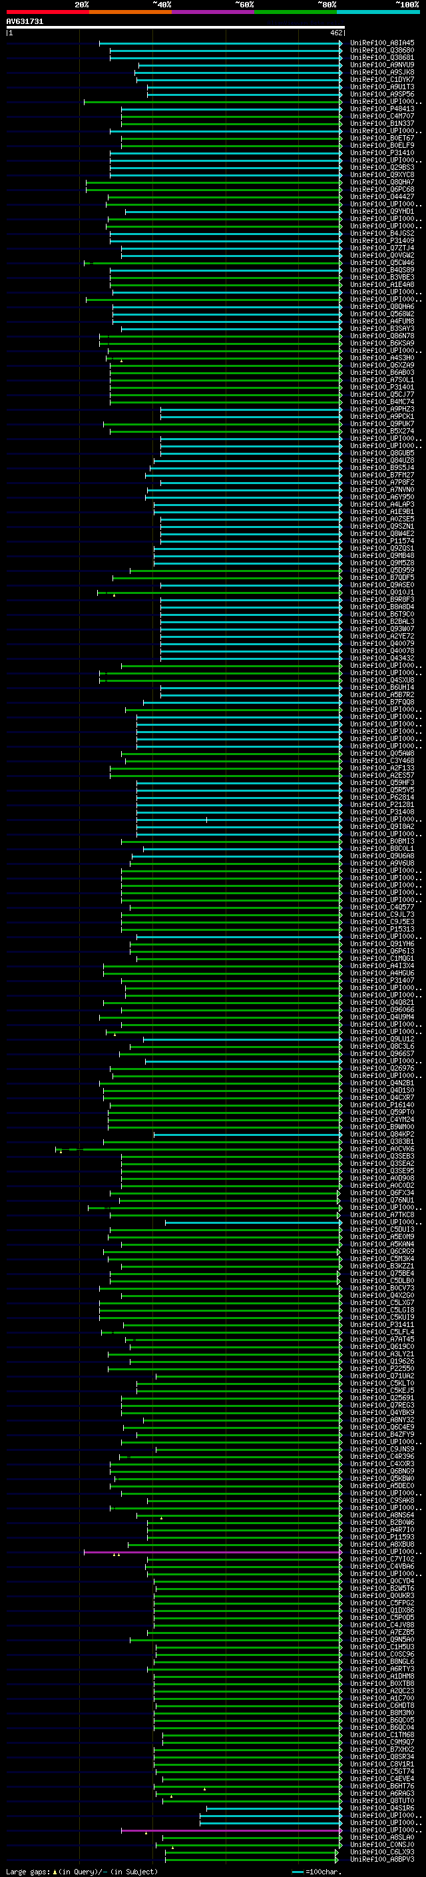Click the alignment bar for UniRef100_A9SP56

pos(244,95)
